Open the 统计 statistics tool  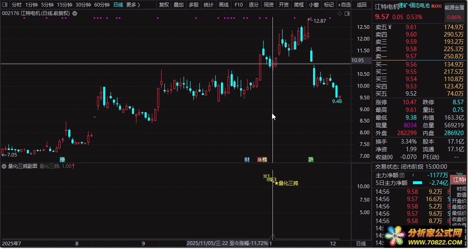pos(209,5)
